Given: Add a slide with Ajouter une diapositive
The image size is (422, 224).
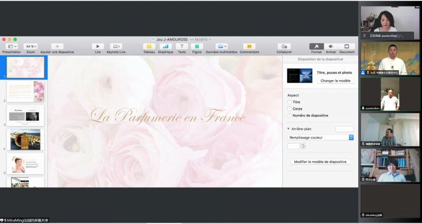Looking at the screenshot, I should point(57,46).
